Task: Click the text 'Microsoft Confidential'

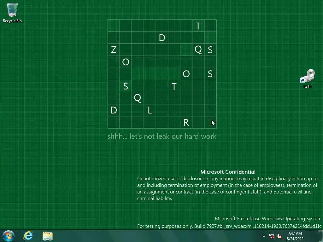Action: [228, 172]
